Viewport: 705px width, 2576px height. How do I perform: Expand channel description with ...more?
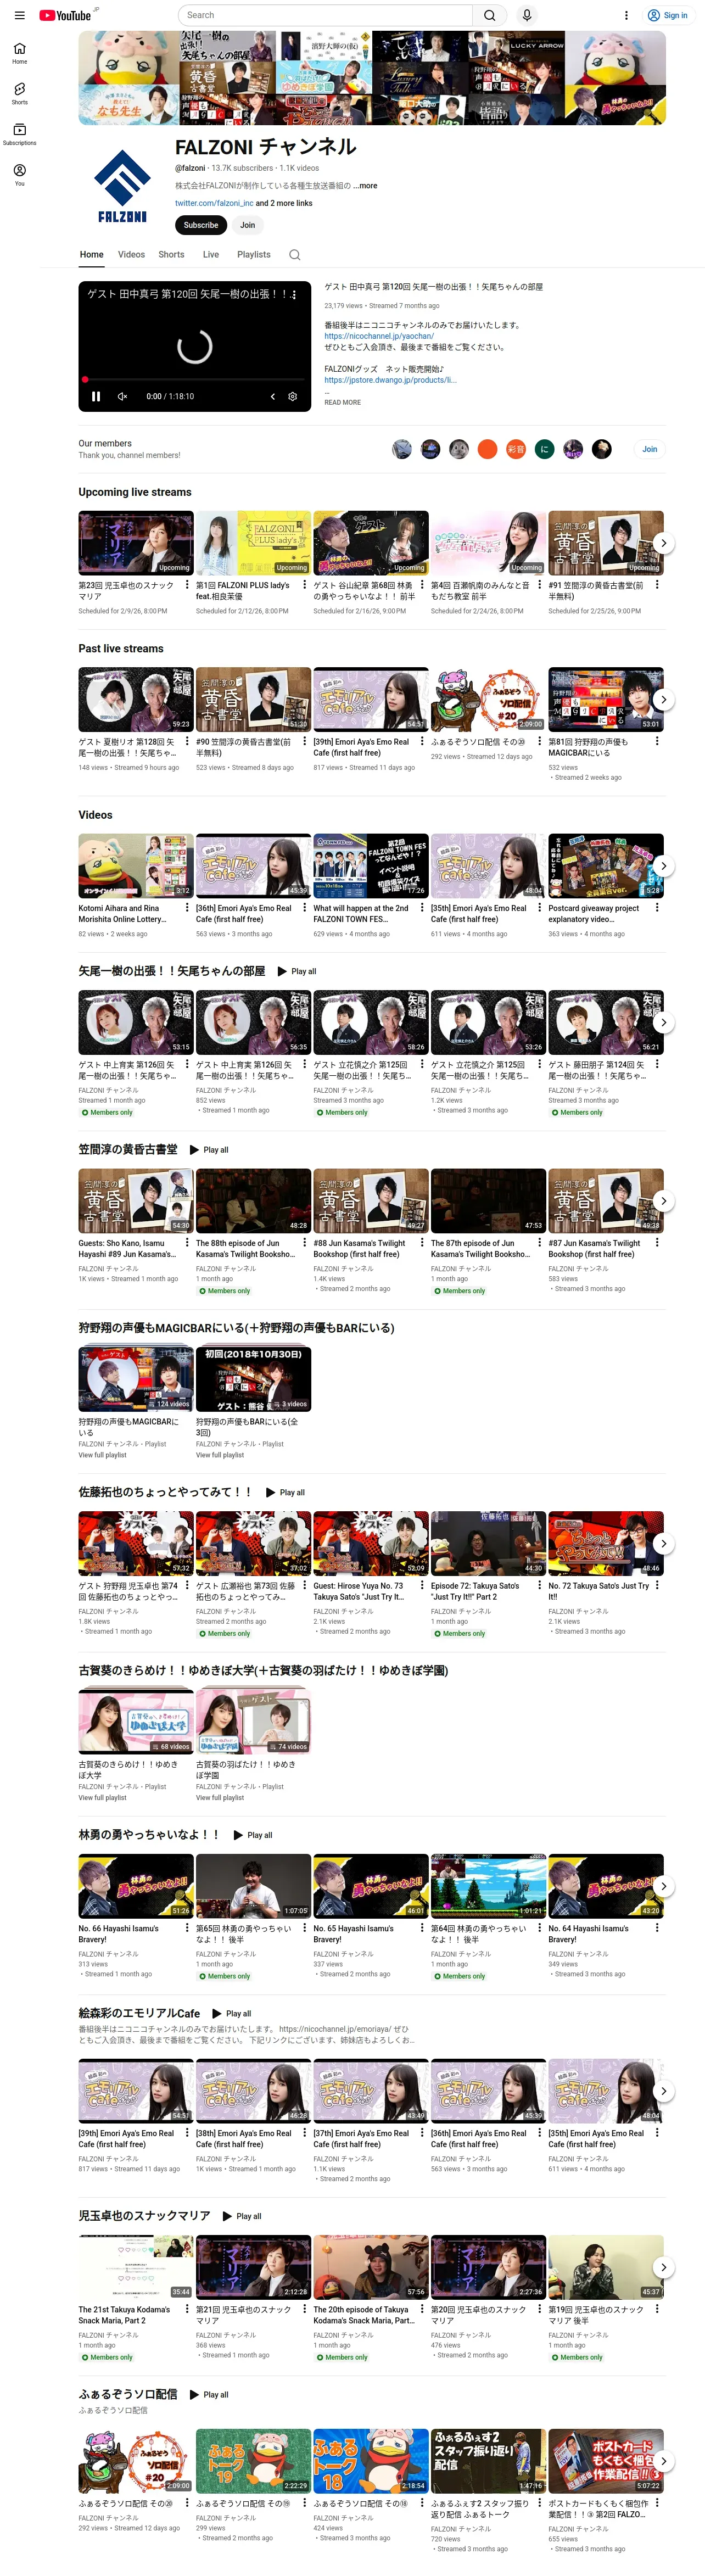click(365, 186)
